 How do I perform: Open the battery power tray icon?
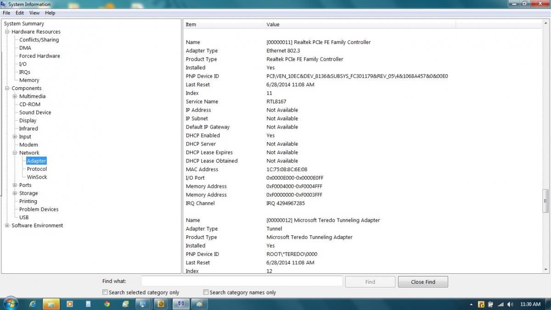pos(491,304)
